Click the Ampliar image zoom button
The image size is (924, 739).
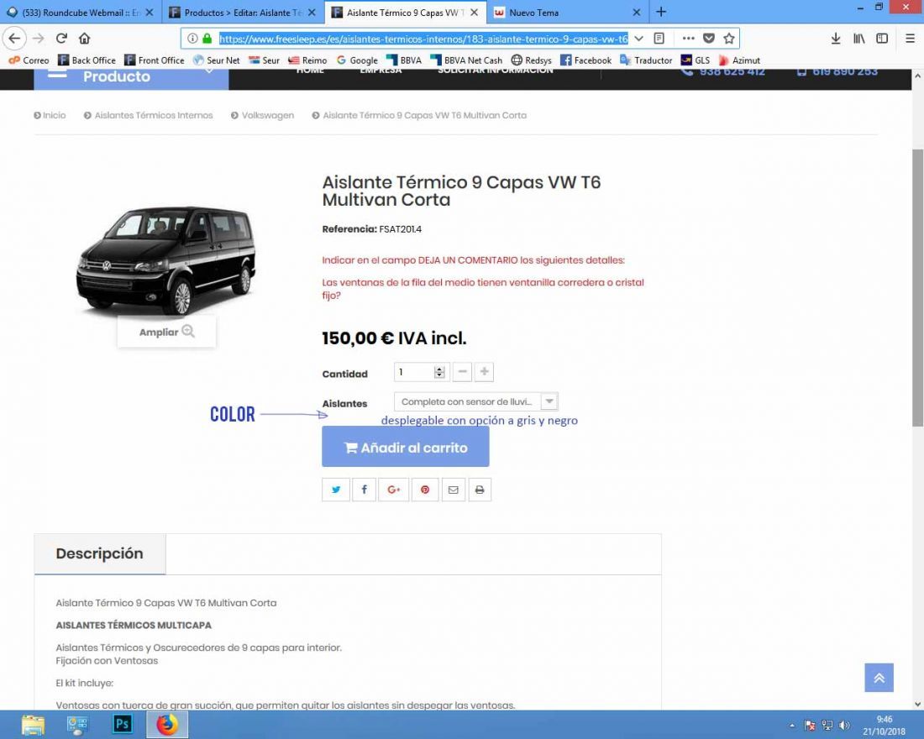coord(167,332)
